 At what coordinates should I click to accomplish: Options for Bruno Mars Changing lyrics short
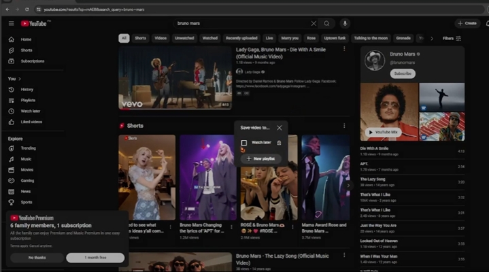click(x=231, y=227)
